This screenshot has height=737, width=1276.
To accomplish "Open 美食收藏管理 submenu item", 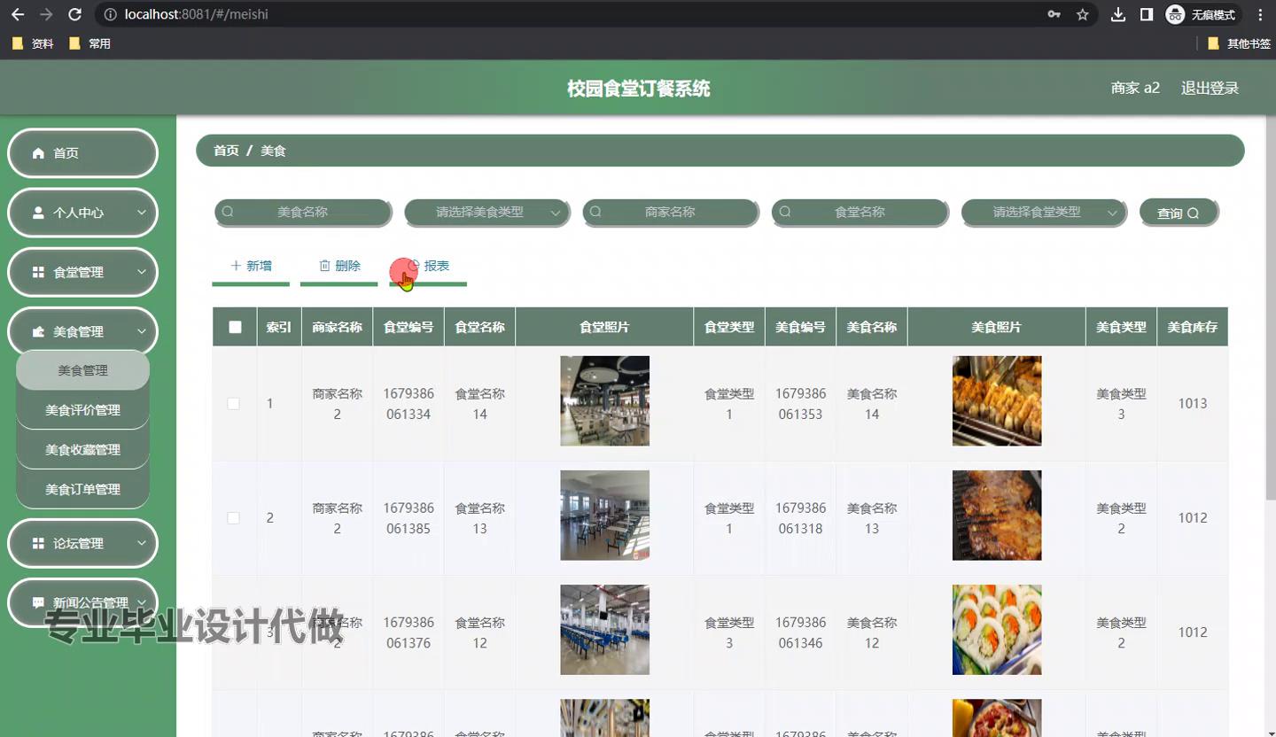I will (82, 449).
